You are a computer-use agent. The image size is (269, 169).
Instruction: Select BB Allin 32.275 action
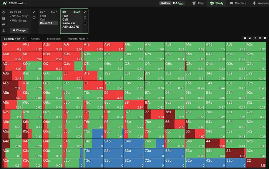point(70,27)
